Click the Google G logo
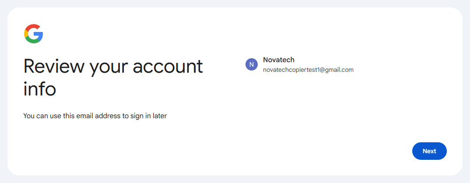Screen dimensions: 470x183 pos(34,34)
